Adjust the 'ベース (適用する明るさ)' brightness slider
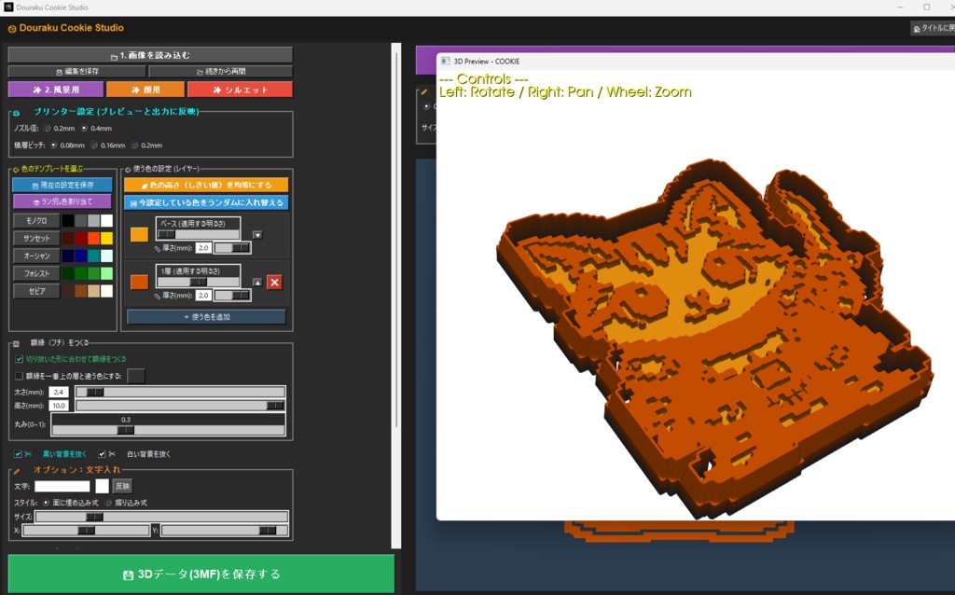 pyautogui.click(x=199, y=234)
